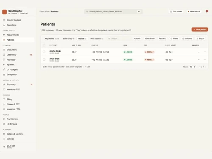Click the global search patients field
The width and height of the screenshot is (212, 159).
click(113, 11)
